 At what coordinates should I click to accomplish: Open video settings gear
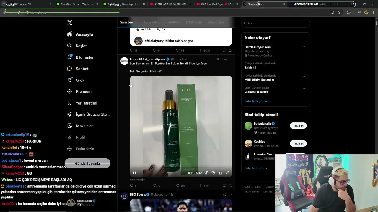(213, 173)
